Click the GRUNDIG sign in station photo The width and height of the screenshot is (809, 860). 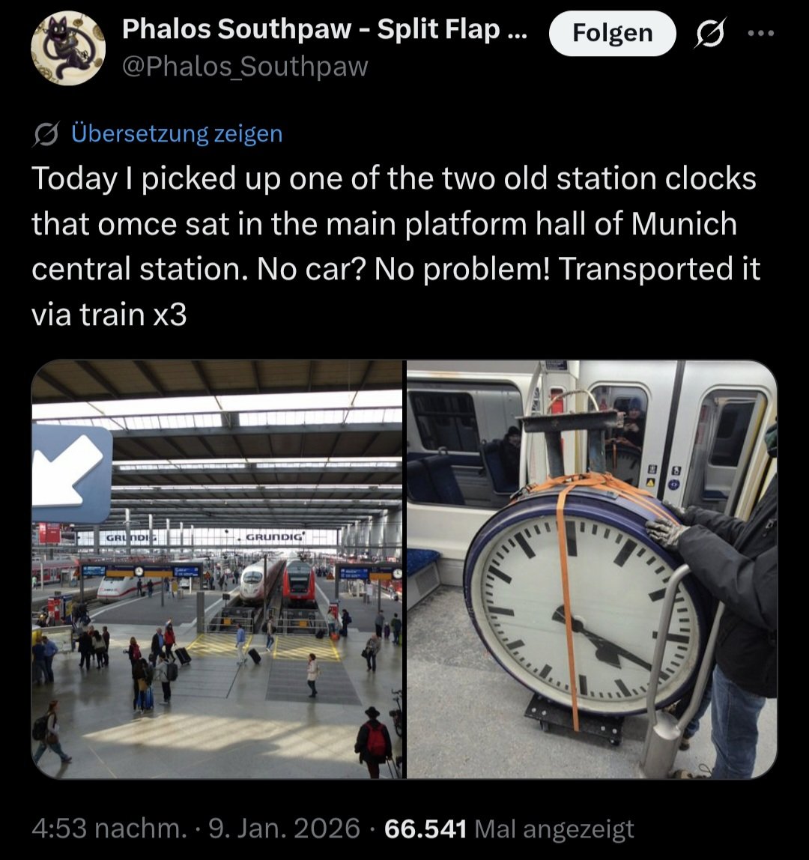pos(273,536)
